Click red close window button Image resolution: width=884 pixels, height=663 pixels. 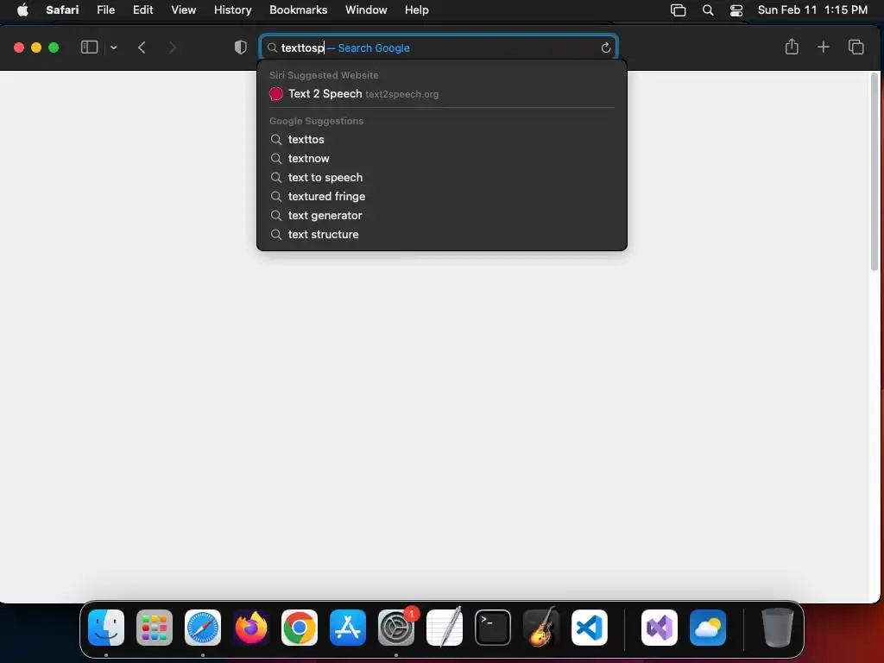click(19, 48)
